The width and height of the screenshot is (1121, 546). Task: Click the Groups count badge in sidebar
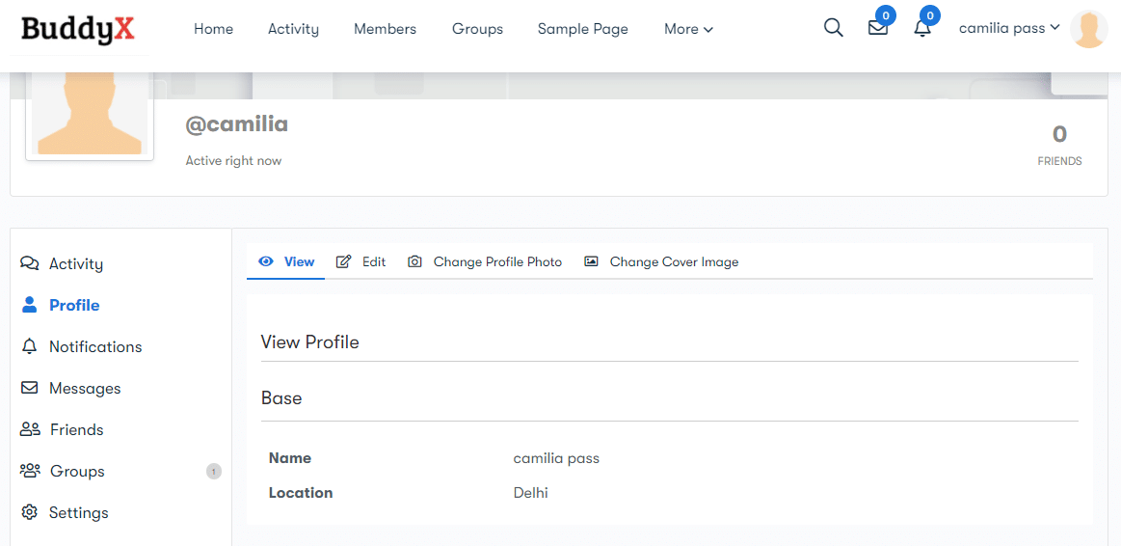click(x=214, y=472)
